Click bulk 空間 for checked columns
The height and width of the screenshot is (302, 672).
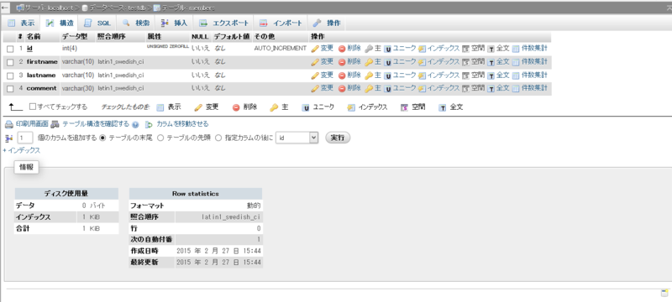[412, 107]
